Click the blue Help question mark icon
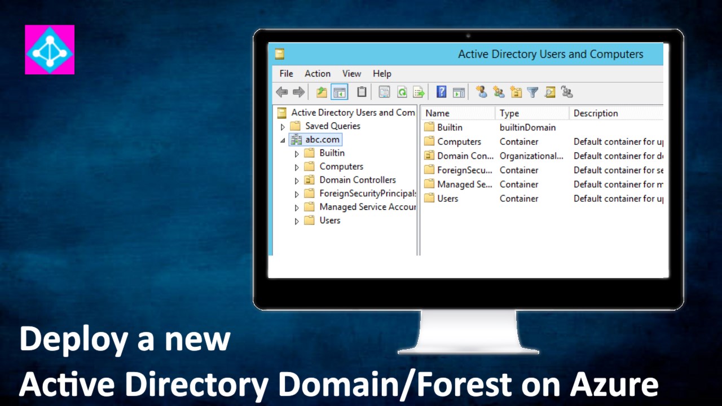 tap(442, 92)
